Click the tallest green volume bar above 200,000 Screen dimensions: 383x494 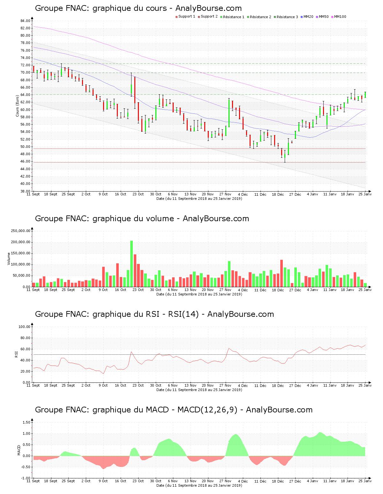[x=131, y=264]
